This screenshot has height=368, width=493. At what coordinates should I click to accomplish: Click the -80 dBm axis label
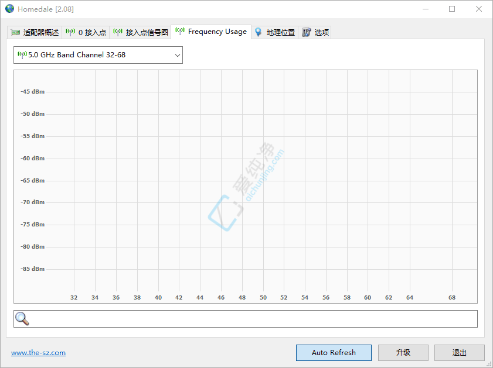coord(33,247)
